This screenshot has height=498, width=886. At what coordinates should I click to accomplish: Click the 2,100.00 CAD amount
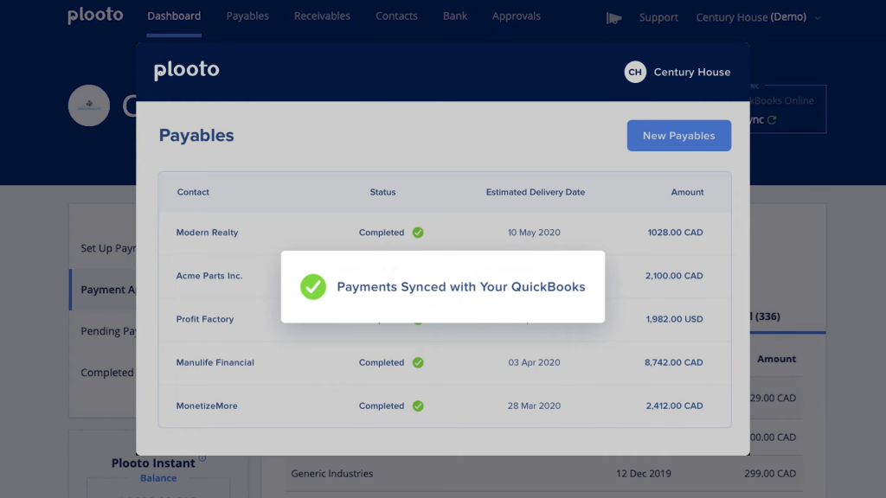674,276
